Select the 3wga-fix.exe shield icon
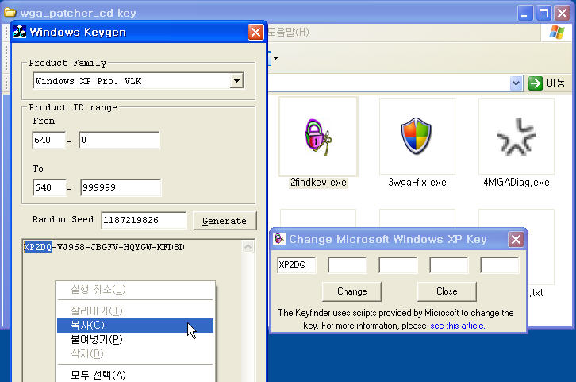The height and width of the screenshot is (382, 576). [x=417, y=136]
